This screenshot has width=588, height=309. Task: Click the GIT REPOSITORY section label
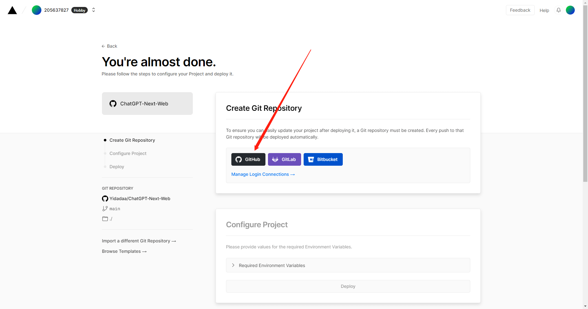tap(117, 188)
